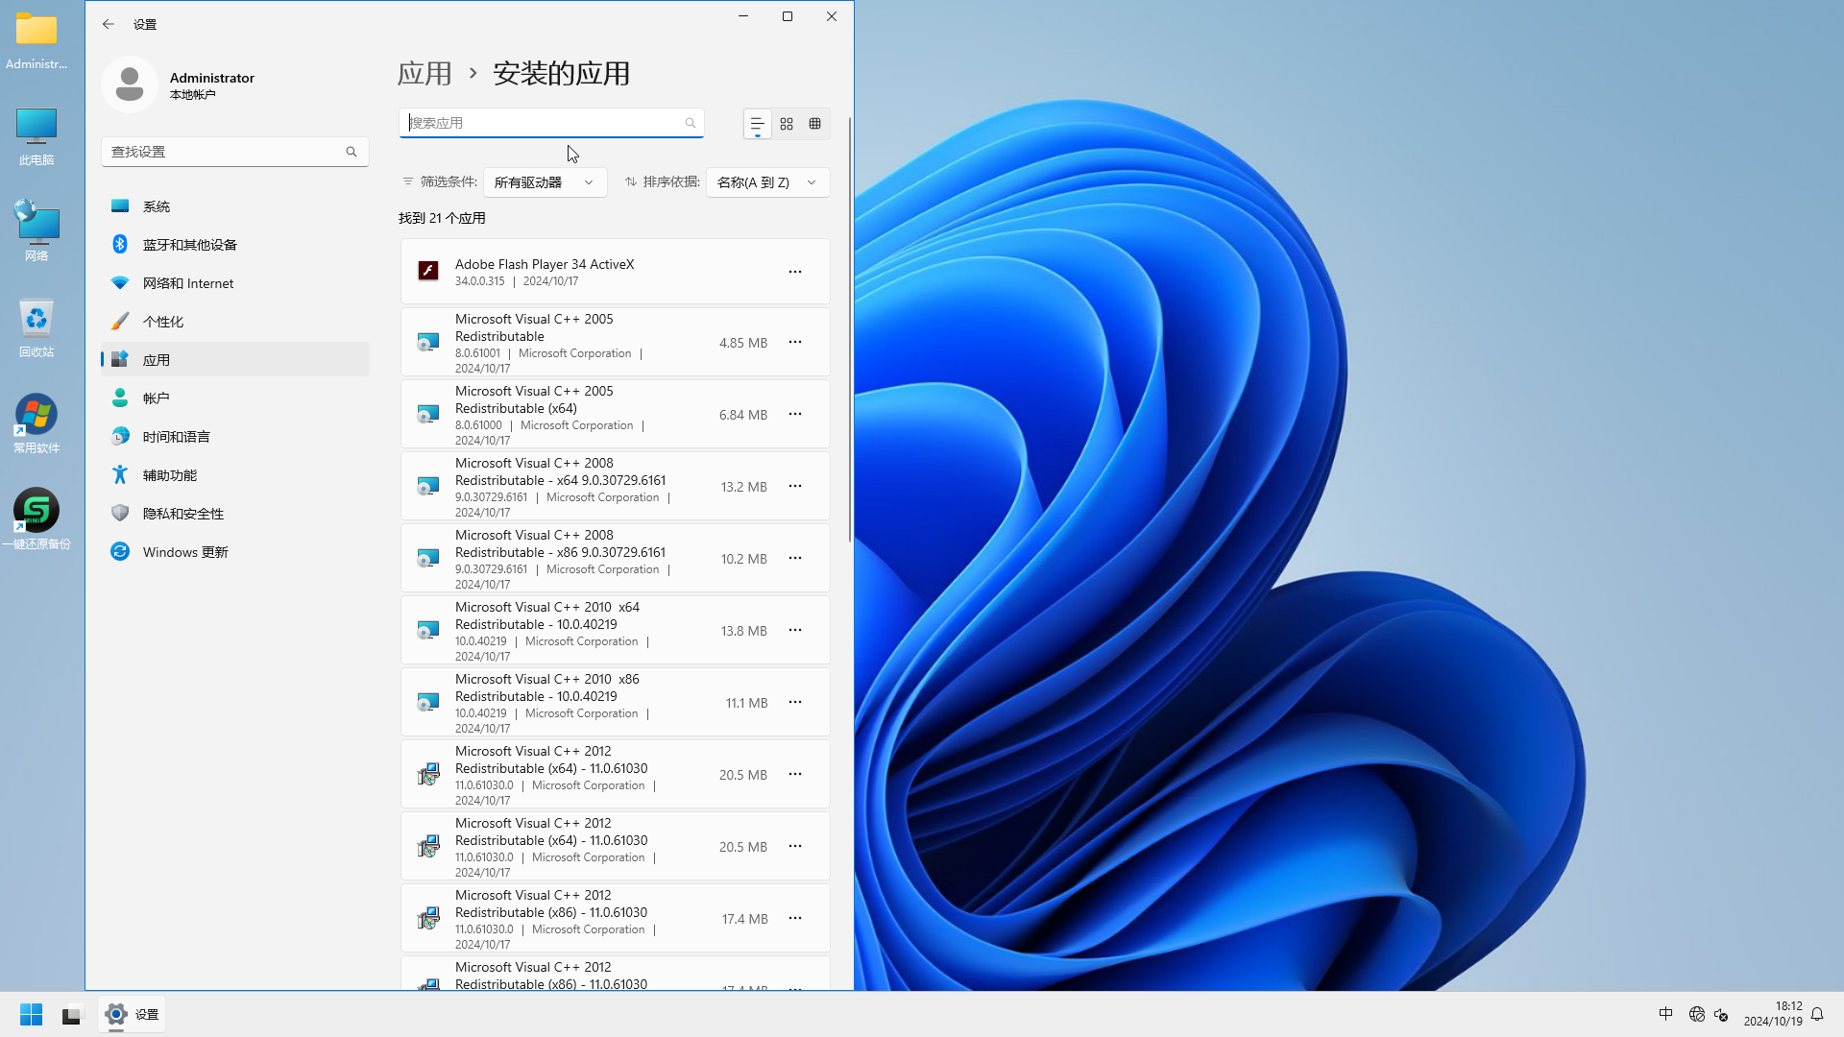The height and width of the screenshot is (1037, 1844).
Task: Open more options for Visual C++ 2008 x64
Action: click(x=795, y=486)
